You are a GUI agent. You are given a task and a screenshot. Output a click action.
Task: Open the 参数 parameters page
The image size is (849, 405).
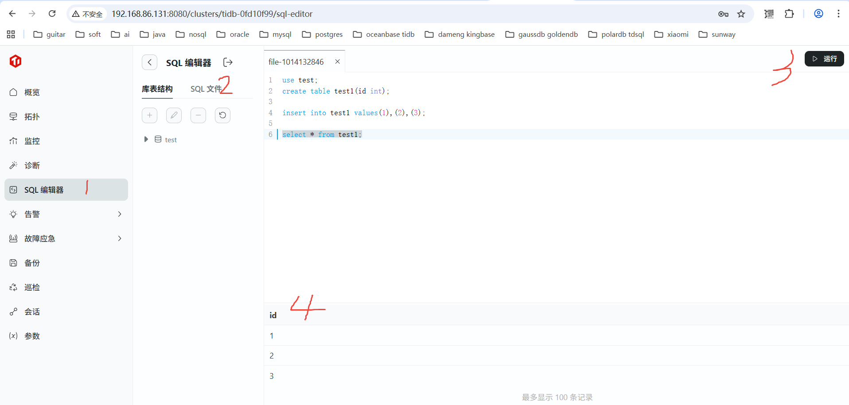coord(32,336)
